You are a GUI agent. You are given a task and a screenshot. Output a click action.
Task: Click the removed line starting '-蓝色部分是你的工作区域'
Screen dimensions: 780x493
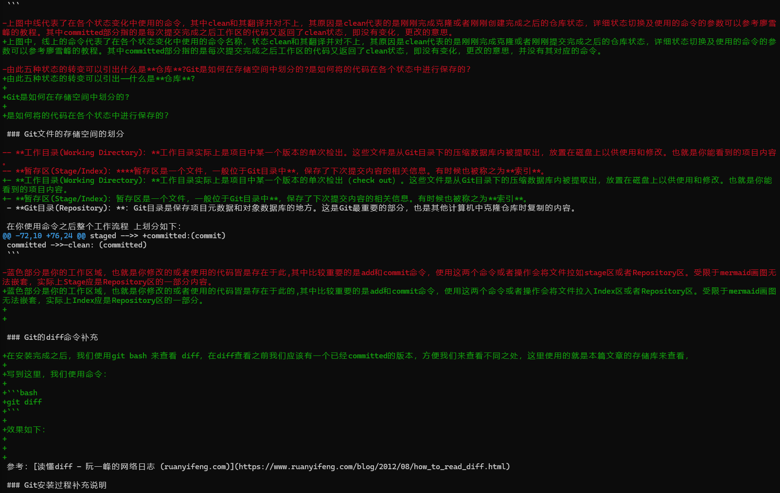tap(390, 277)
